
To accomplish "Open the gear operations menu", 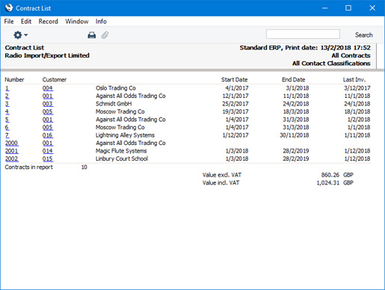I will [20, 35].
